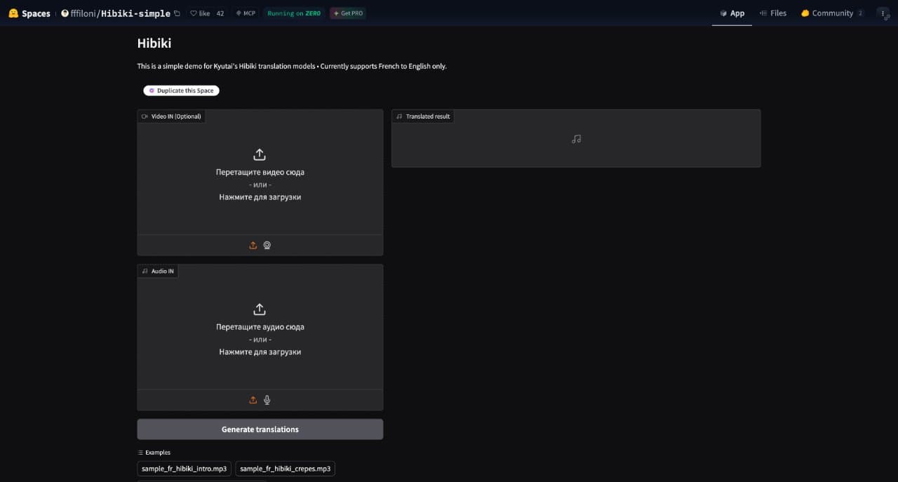Select upload-file source under Audio IN

click(253, 400)
